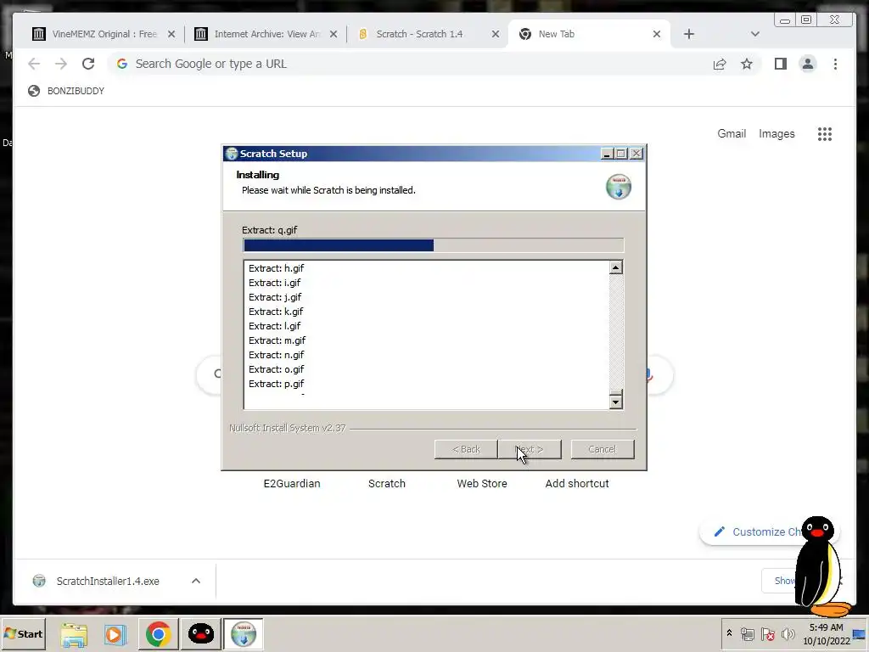The width and height of the screenshot is (869, 652).
Task: Open E2Guardian shortcut
Action: pyautogui.click(x=292, y=483)
